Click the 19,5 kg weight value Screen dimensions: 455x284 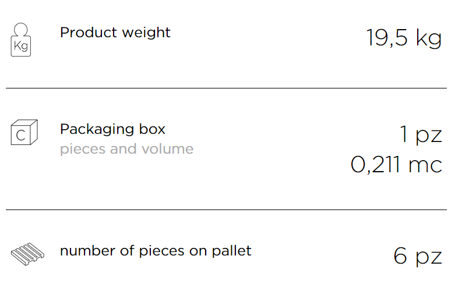[x=404, y=38]
